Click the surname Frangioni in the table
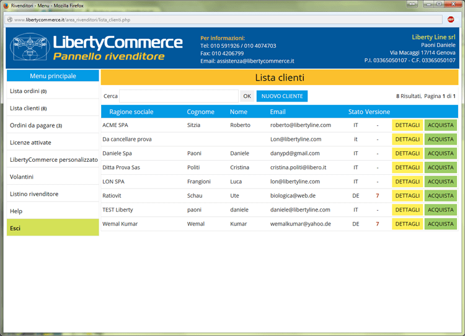Screen dimensions: 465x336 pos(198,182)
